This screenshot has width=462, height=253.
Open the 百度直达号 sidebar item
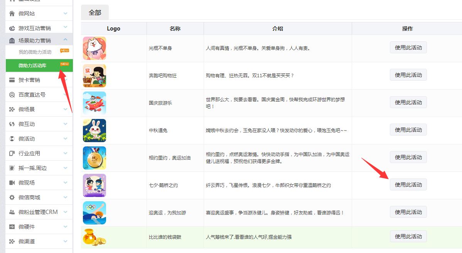pyautogui.click(x=32, y=95)
